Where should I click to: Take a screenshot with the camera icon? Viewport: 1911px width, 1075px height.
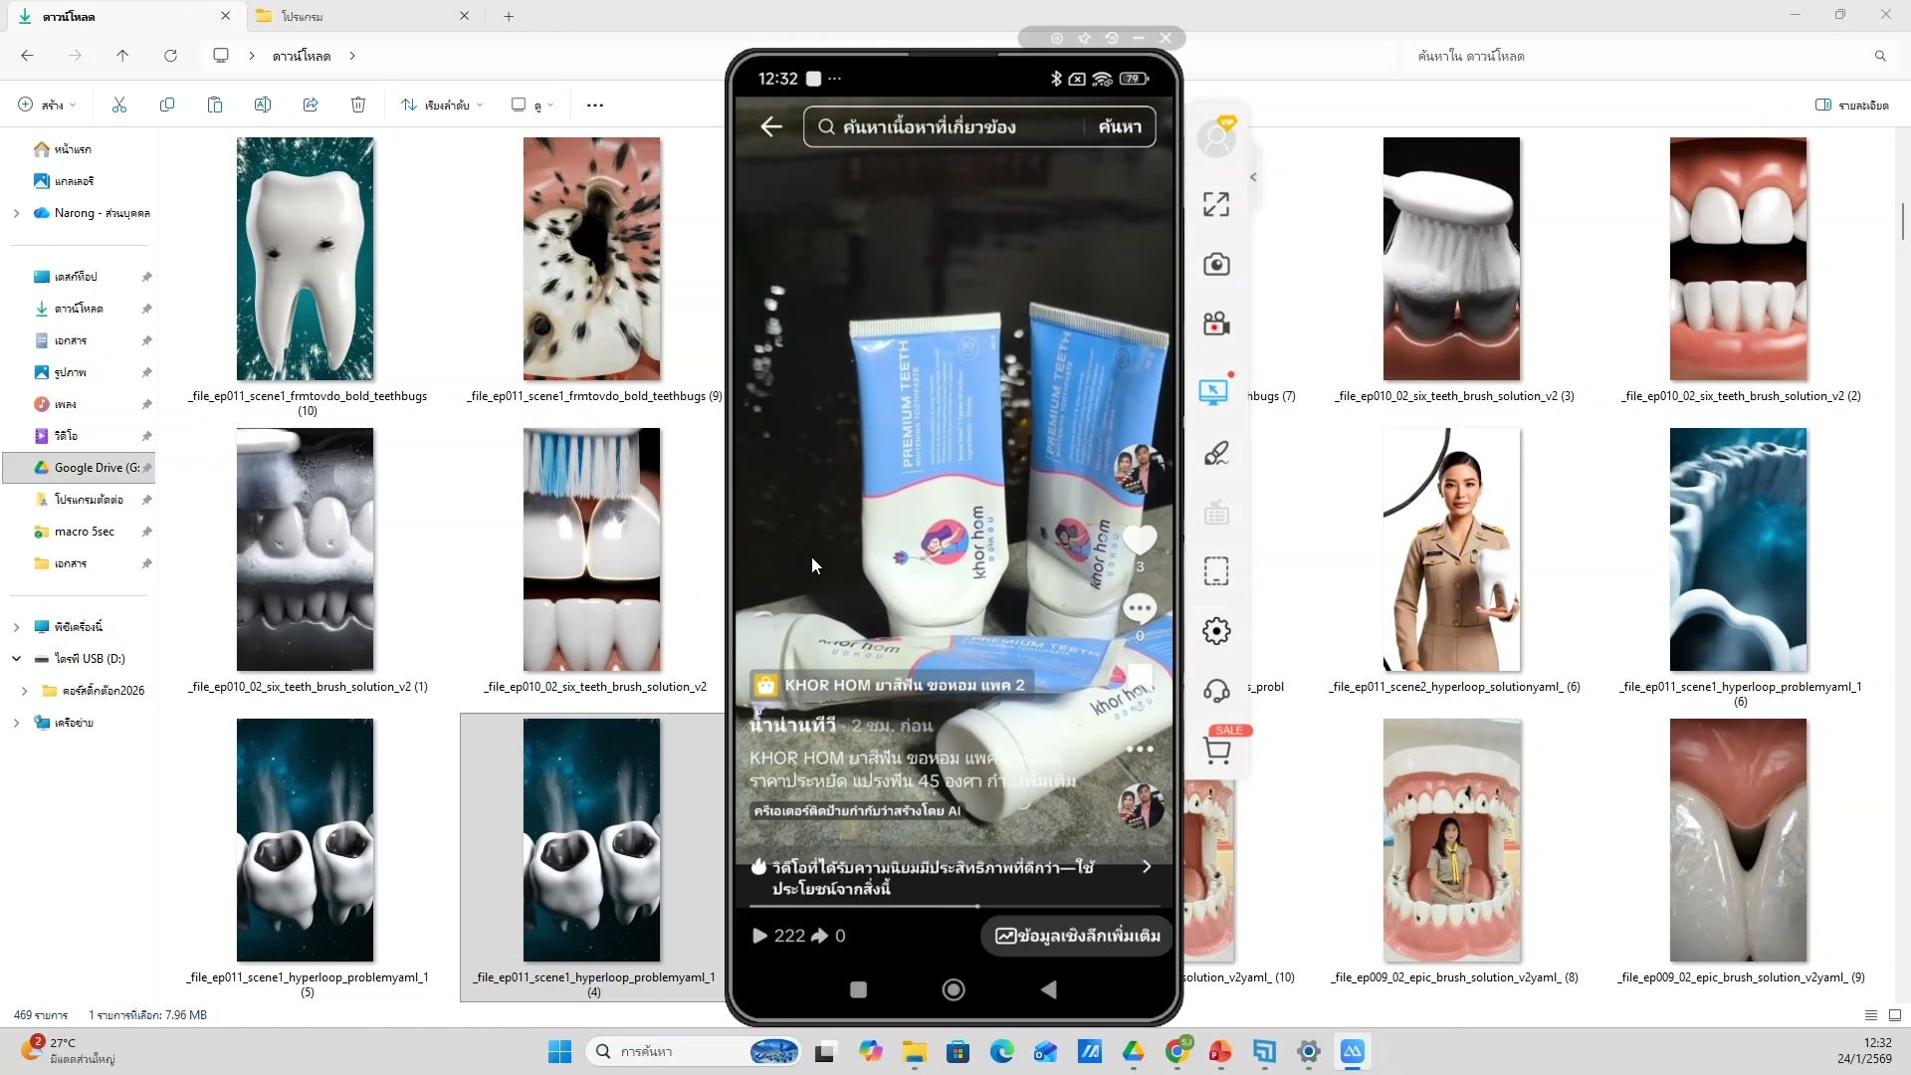tap(1215, 264)
